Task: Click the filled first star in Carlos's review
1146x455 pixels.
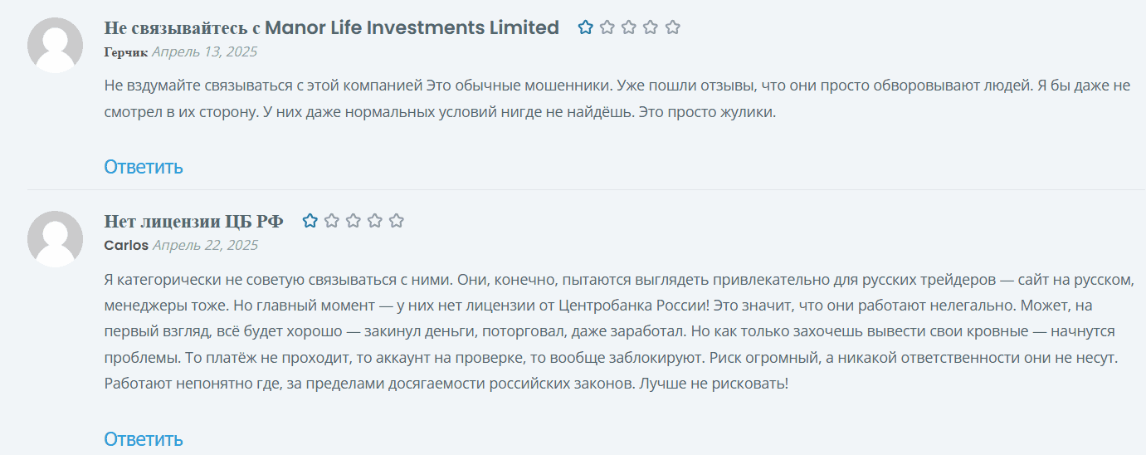Action: pyautogui.click(x=310, y=221)
